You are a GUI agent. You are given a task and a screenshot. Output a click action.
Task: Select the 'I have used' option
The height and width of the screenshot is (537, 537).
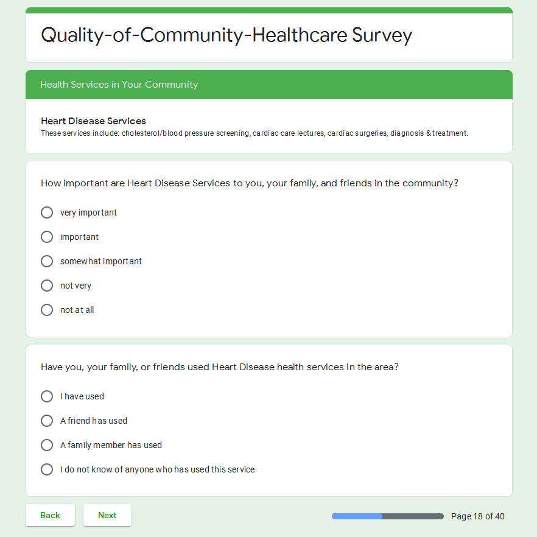pos(47,396)
